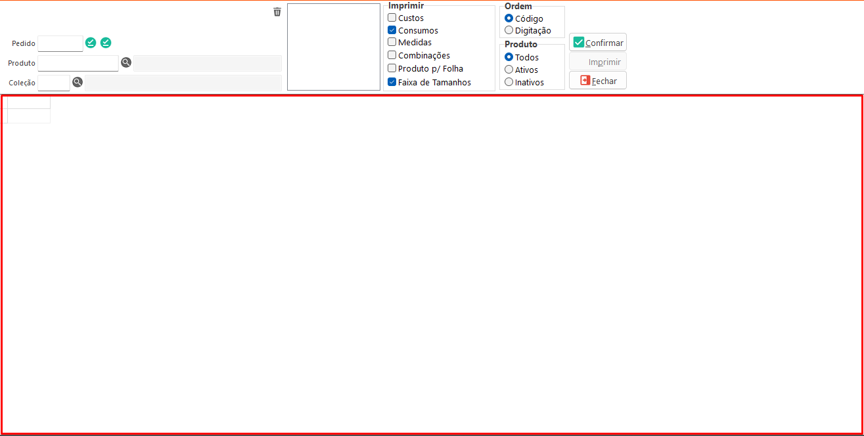The image size is (864, 436).
Task: Click the trash delete icon
Action: [x=277, y=12]
